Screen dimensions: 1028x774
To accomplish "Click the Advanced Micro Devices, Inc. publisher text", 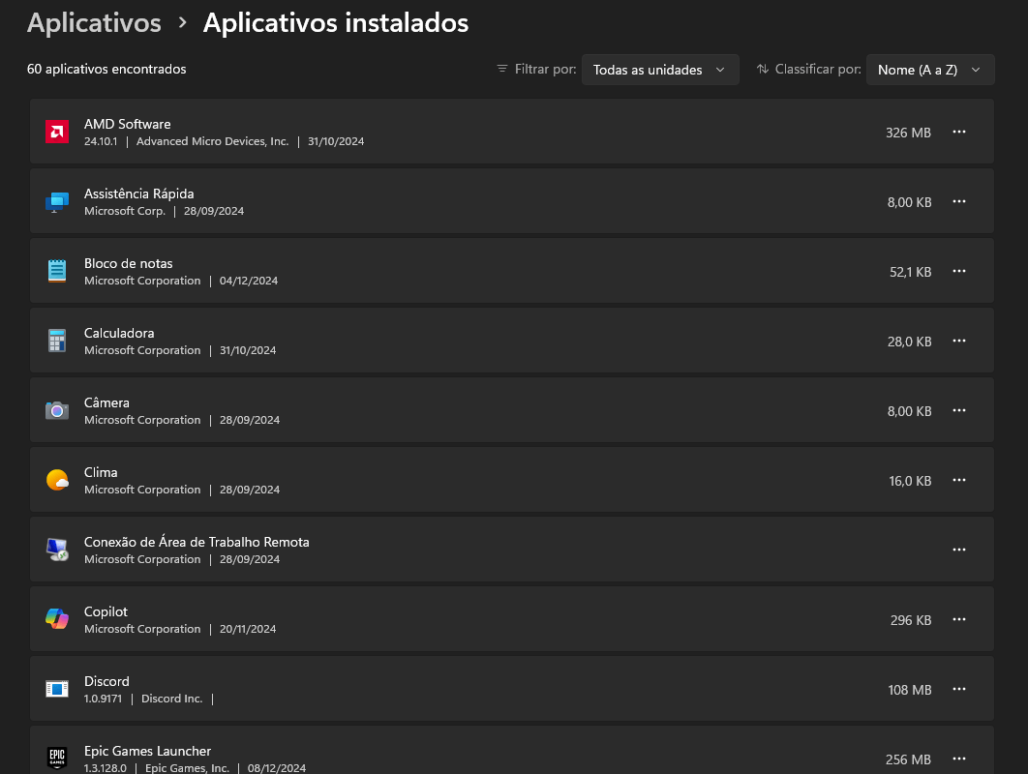I will click(x=212, y=141).
